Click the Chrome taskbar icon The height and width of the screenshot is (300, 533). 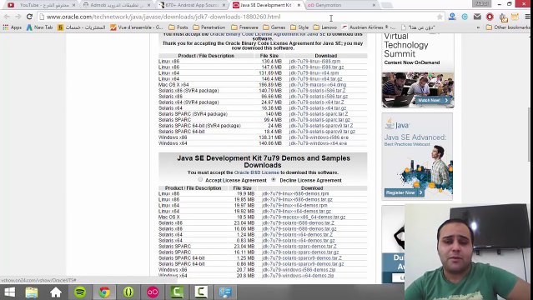click(104, 292)
